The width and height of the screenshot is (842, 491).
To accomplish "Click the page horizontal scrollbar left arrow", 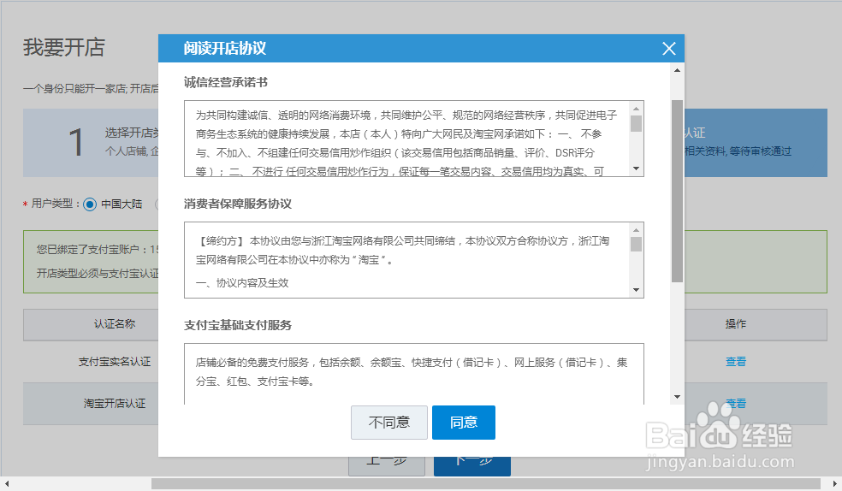I will pyautogui.click(x=7, y=484).
